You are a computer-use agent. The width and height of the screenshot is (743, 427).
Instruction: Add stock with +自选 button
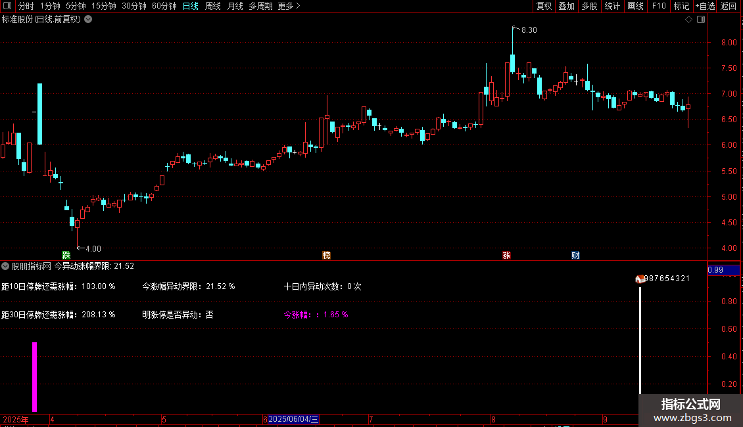705,6
